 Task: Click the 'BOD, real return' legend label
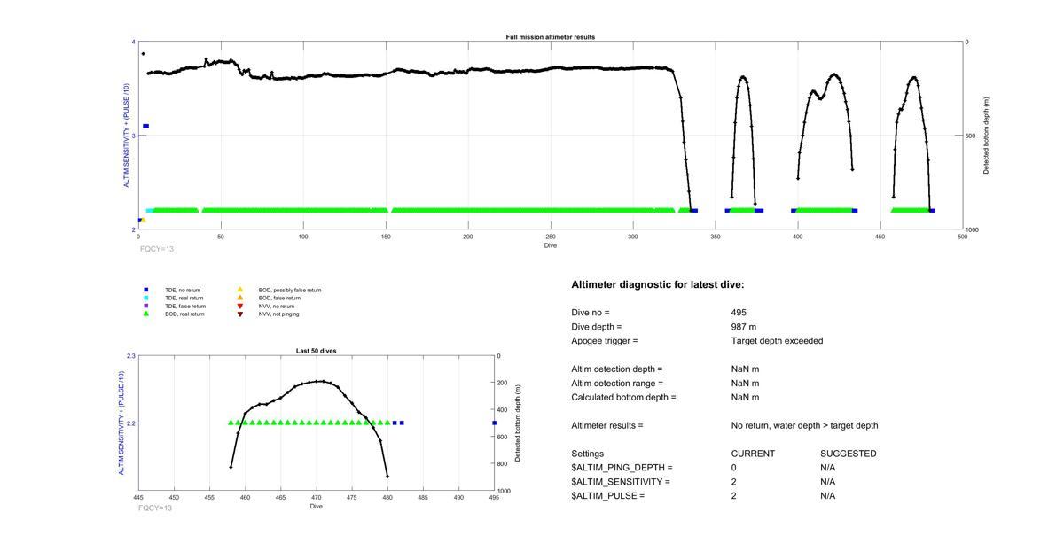[x=184, y=314]
